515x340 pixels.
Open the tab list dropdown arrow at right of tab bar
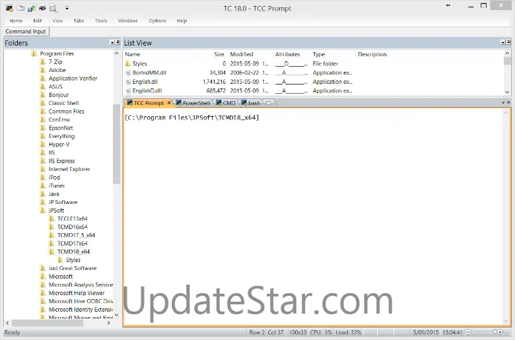pos(503,103)
